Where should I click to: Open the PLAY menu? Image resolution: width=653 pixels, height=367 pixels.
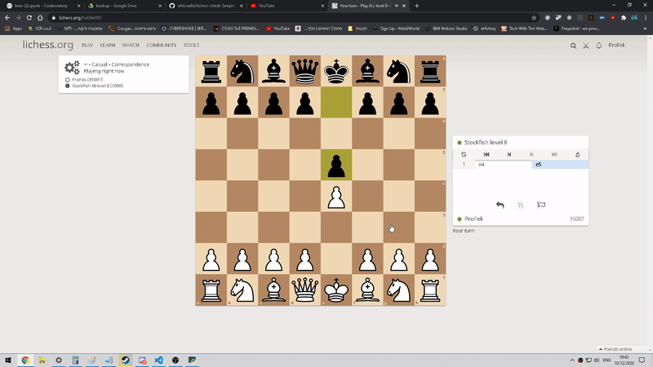tap(87, 46)
